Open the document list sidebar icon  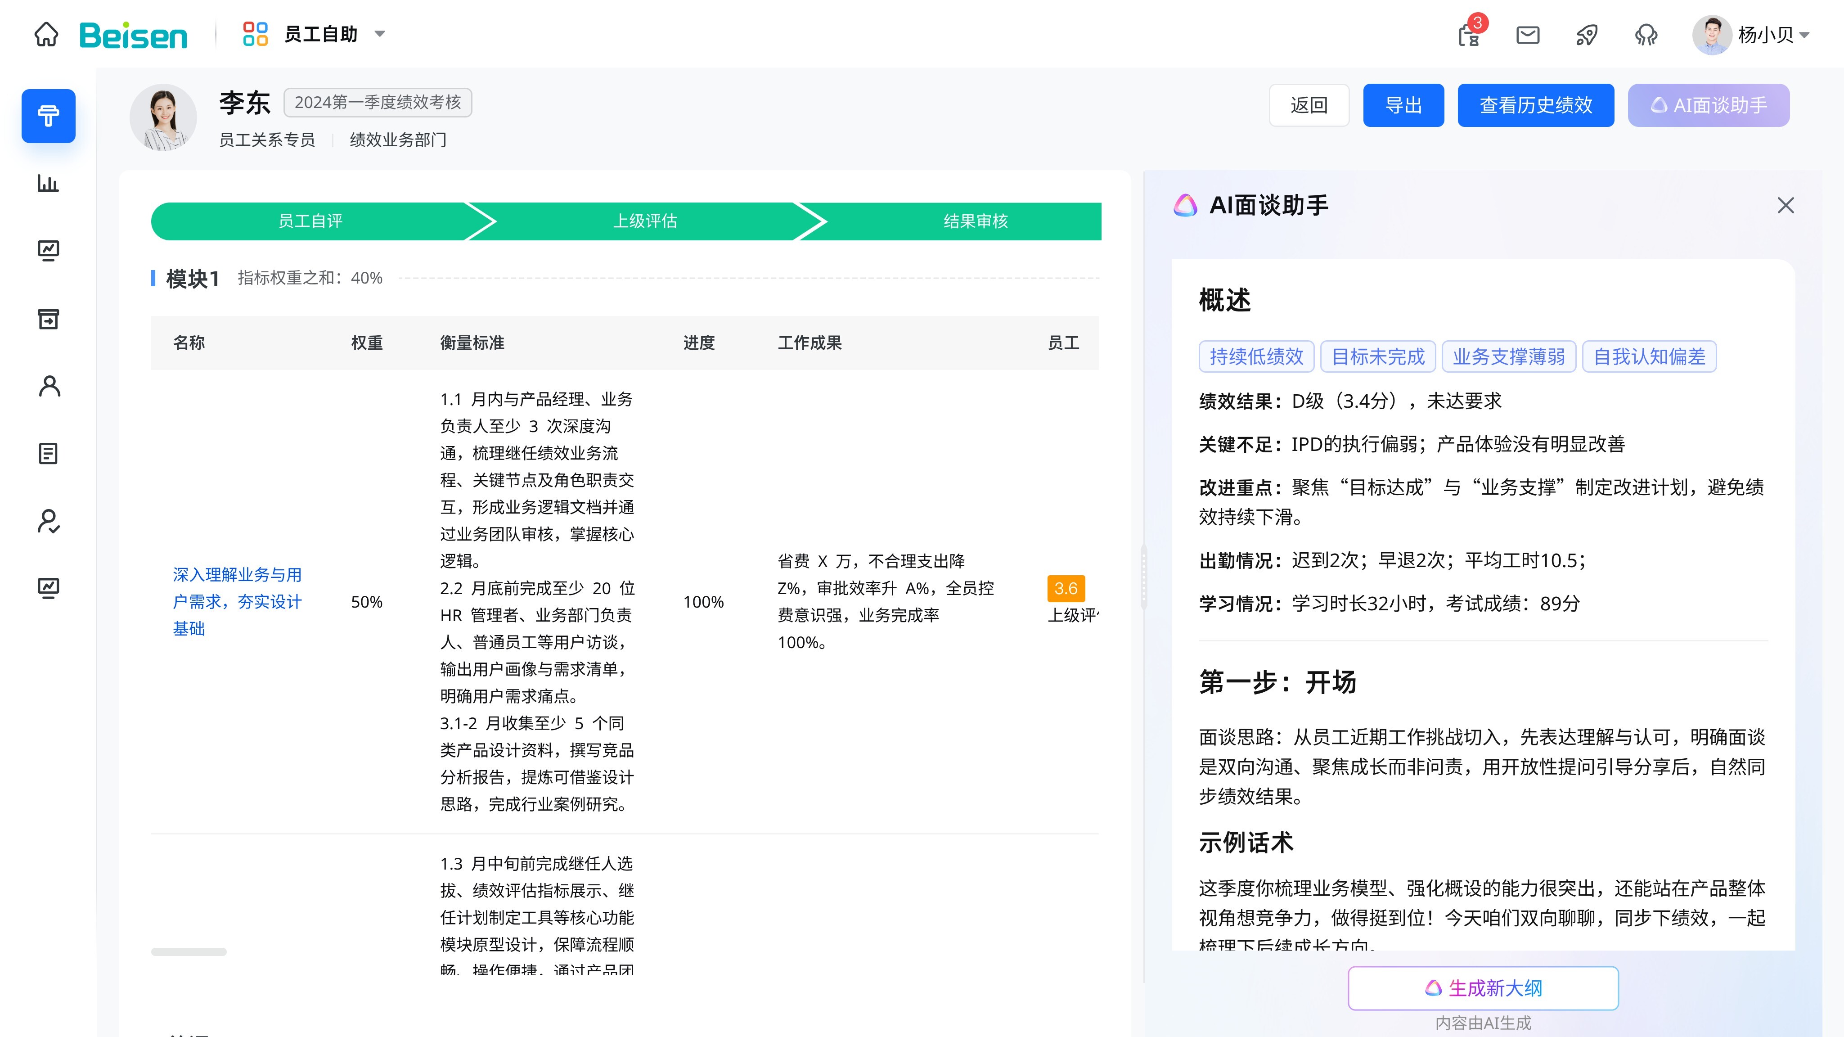[x=48, y=453]
